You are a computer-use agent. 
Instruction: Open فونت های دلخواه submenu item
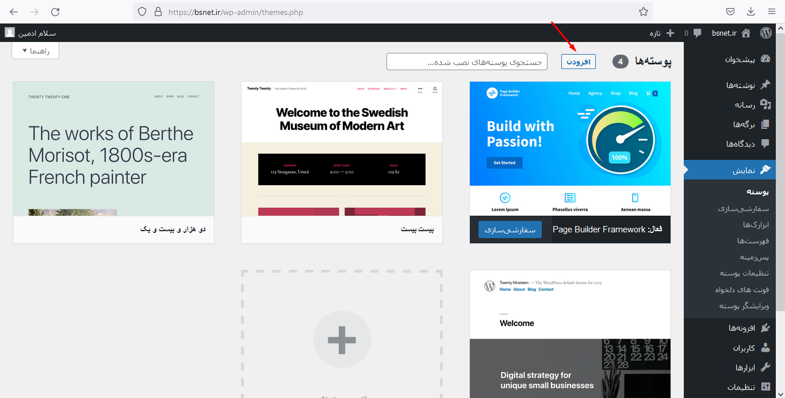[742, 289]
